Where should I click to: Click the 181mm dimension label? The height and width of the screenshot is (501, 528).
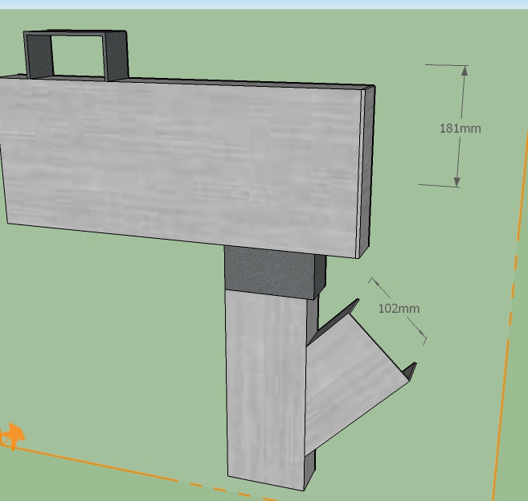[460, 128]
